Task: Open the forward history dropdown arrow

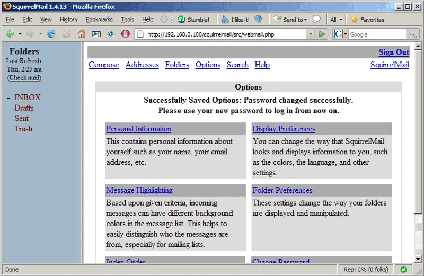Action: coord(41,34)
